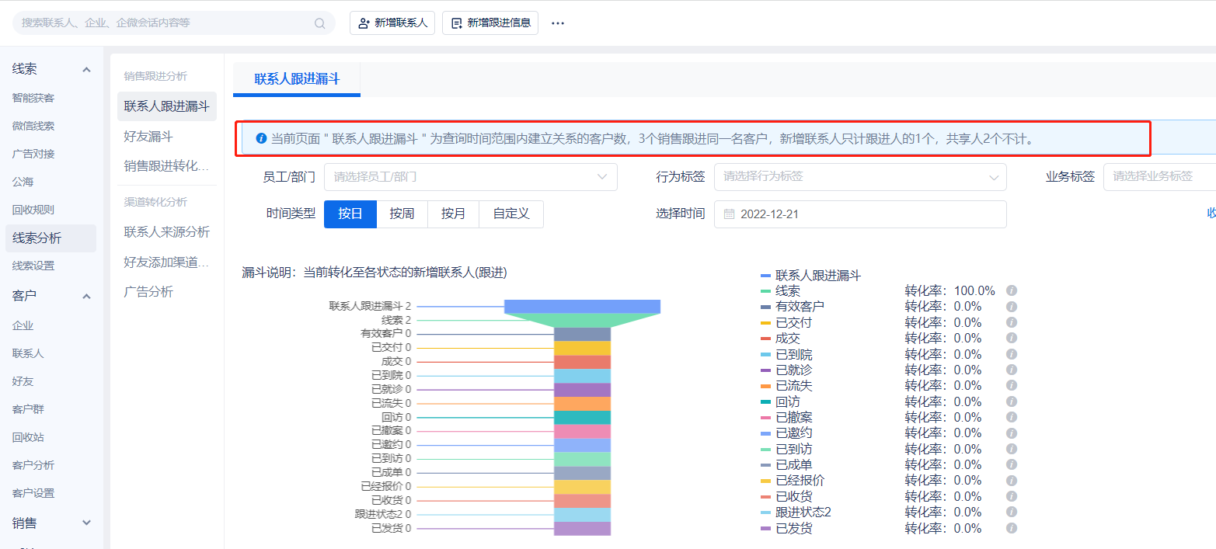Click the purple 已发货 funnel segment
This screenshot has height=549, width=1216.
583,529
